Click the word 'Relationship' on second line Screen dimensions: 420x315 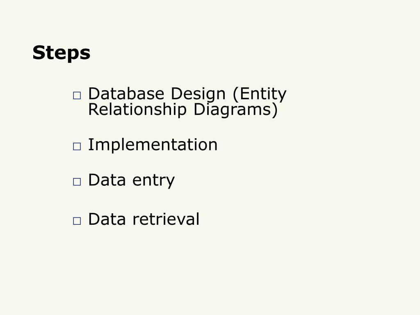(x=137, y=110)
